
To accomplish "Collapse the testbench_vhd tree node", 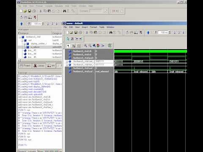I will coord(20,37).
